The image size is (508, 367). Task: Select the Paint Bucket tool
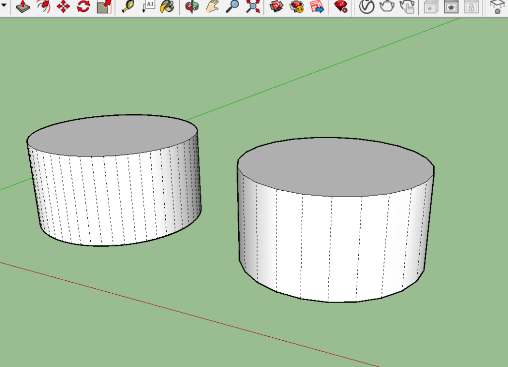click(168, 6)
